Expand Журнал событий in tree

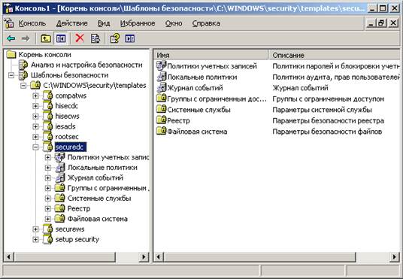point(48,178)
